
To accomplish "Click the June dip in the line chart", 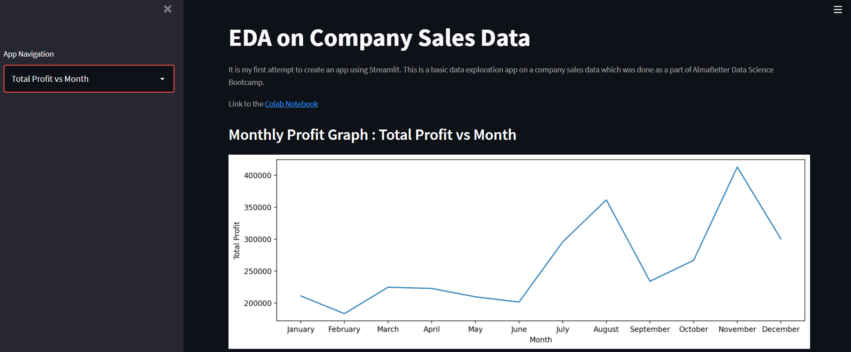I will coord(518,302).
